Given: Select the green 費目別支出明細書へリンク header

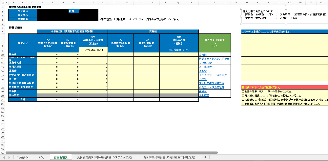Looking at the screenshot, I should (x=215, y=43).
